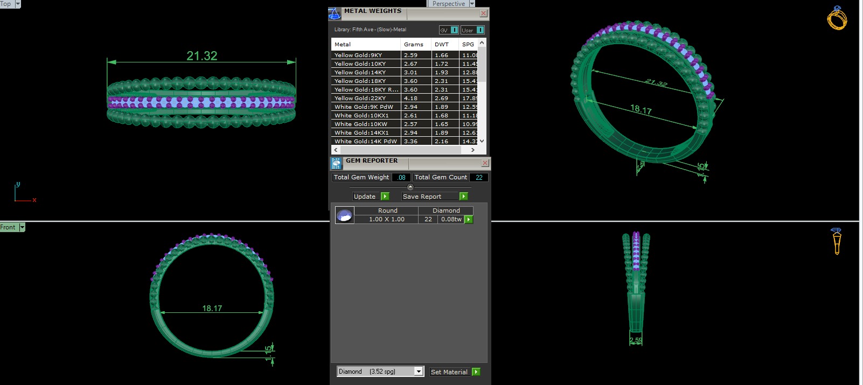The image size is (863, 385).
Task: Collapse the Gem Reporter totals with circular arrow
Action: 410,187
